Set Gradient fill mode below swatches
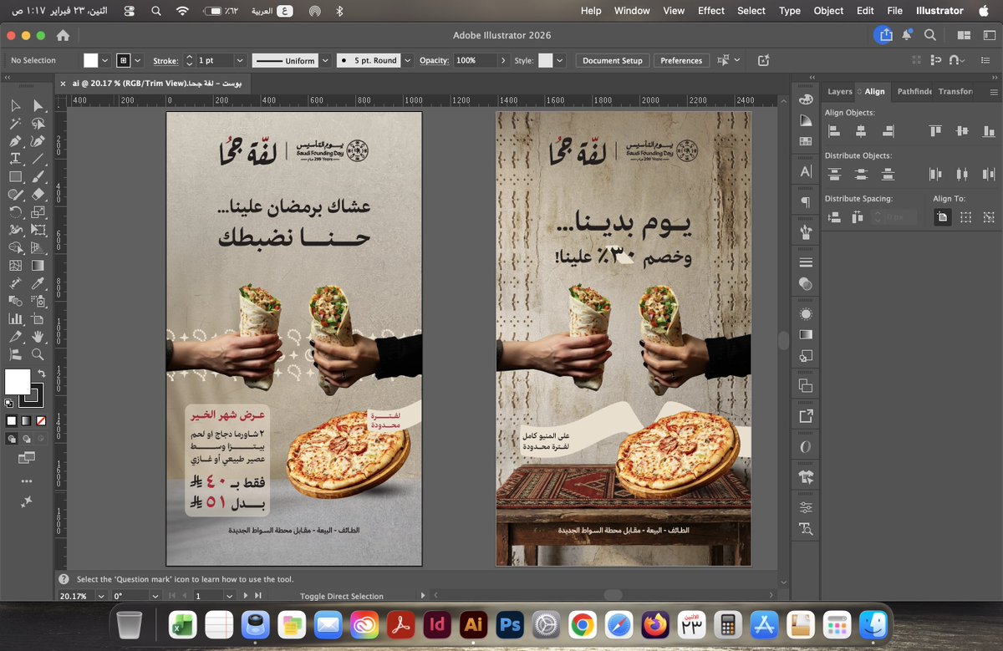The width and height of the screenshot is (1003, 651). click(x=24, y=420)
